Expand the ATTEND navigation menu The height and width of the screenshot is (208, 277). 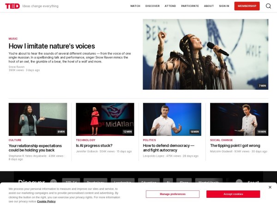tap(170, 6)
